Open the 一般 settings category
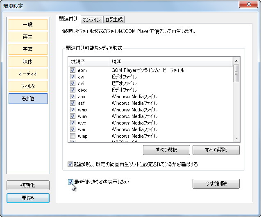261x217 pixels. pyautogui.click(x=28, y=25)
